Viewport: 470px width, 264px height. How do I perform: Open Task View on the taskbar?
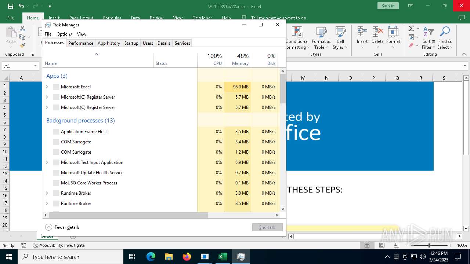pyautogui.click(x=132, y=257)
